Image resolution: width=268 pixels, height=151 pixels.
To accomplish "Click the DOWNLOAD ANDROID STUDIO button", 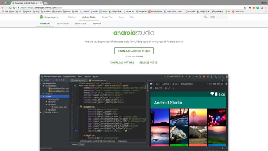I will [x=134, y=51].
